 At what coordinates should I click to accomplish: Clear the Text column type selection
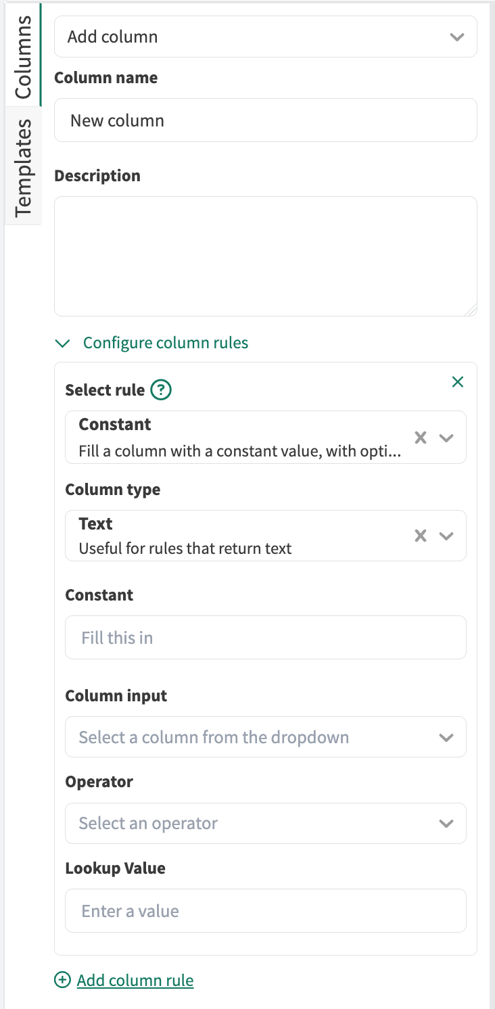pos(421,536)
